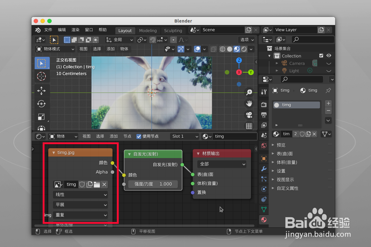Screen dimensions: 371x247
Task: Open the 窗口 menu
Action: [x=89, y=30]
